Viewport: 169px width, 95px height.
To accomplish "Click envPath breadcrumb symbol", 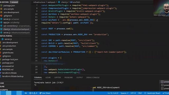I will pyautogui.click(x=77, y=2).
